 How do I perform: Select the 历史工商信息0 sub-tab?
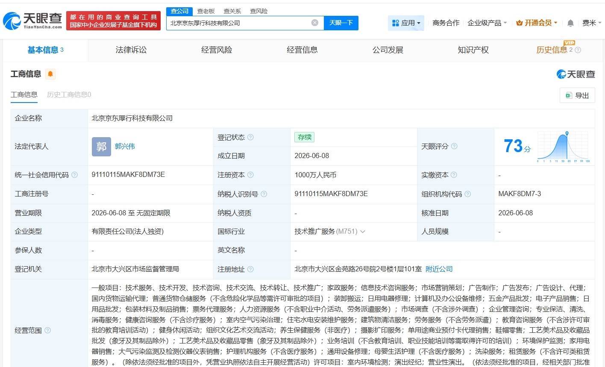coord(69,94)
